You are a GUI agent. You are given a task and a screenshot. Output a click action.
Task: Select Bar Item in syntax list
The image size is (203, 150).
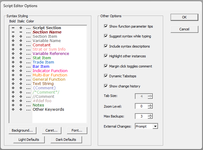point(41,67)
